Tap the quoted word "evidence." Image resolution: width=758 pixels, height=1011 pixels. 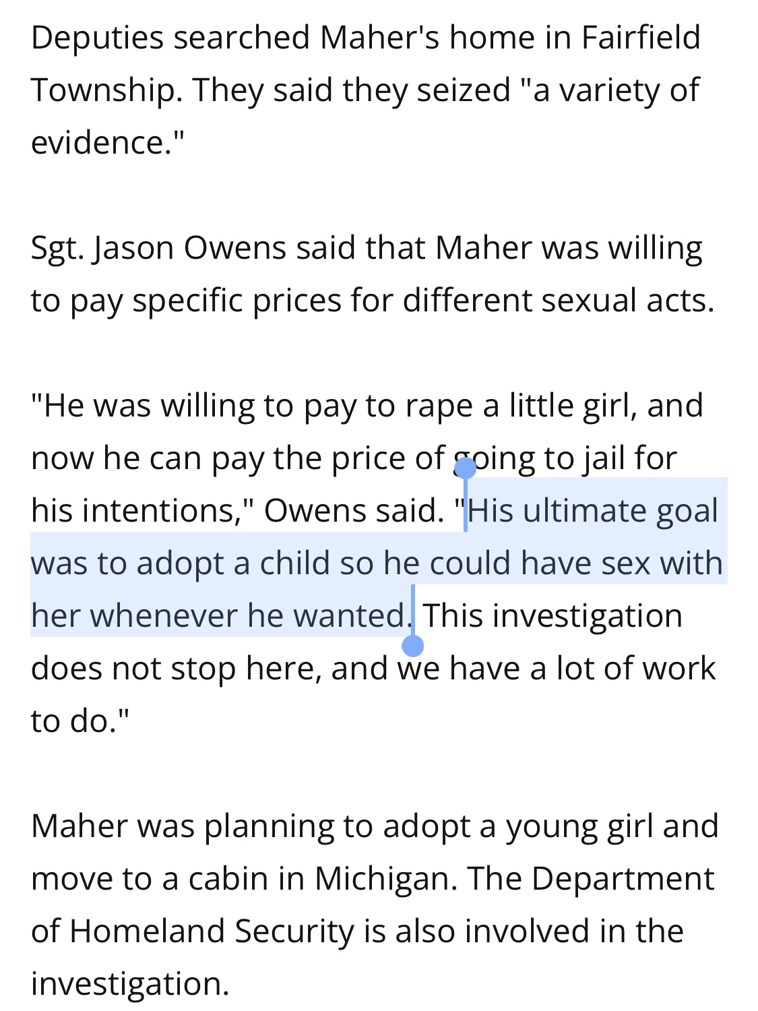click(107, 142)
